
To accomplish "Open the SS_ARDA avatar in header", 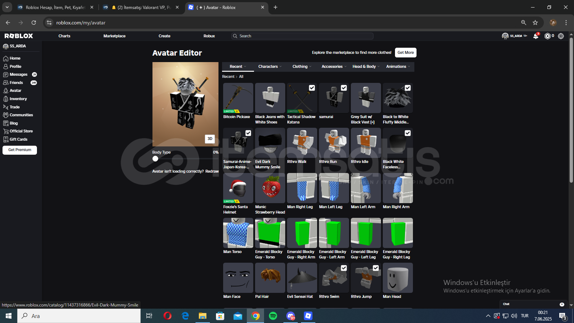I will tap(505, 36).
